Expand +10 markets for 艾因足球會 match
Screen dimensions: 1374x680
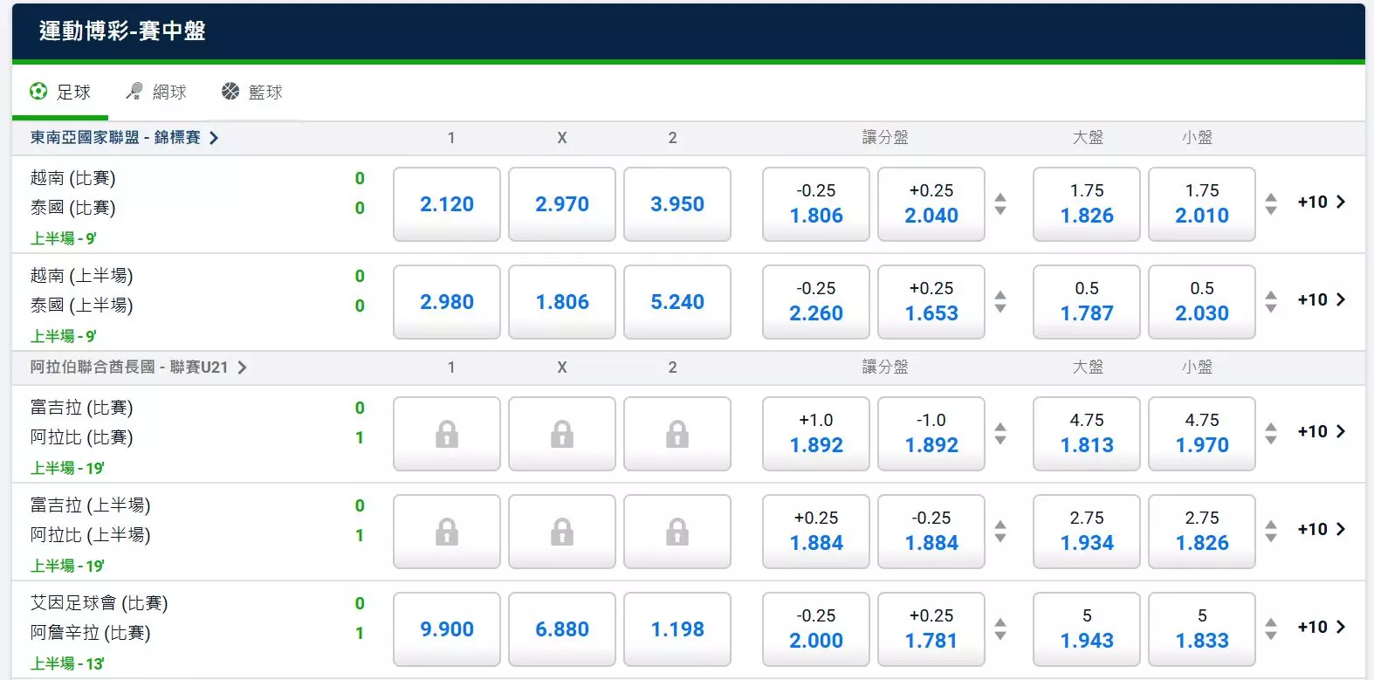1321,628
